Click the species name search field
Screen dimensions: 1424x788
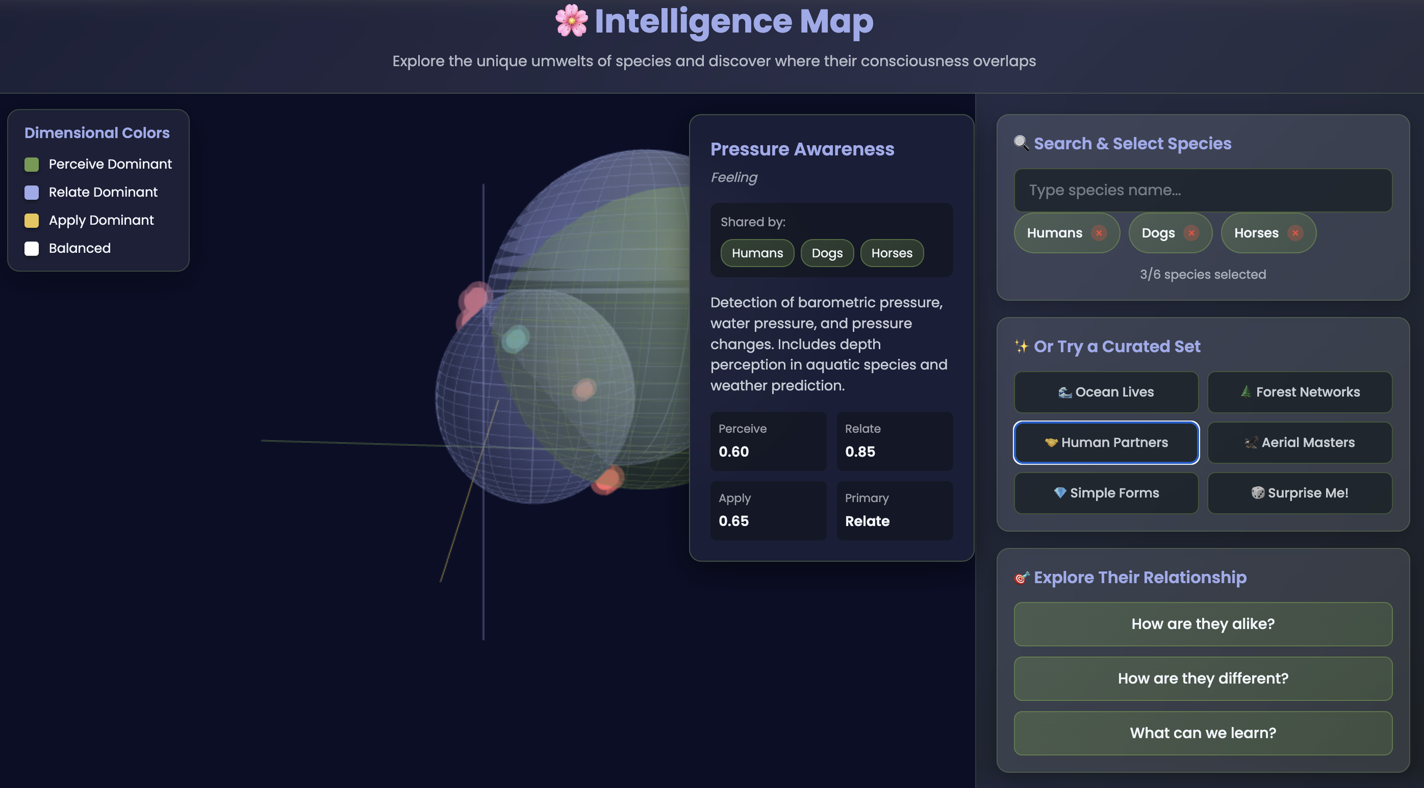(x=1202, y=190)
